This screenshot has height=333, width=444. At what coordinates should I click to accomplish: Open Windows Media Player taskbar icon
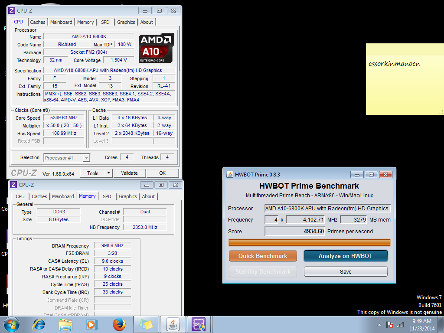pos(92,324)
